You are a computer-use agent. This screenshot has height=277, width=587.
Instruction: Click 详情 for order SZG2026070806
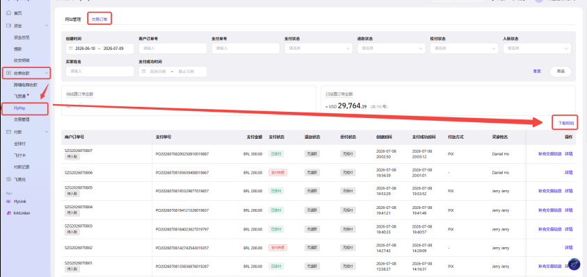click(x=569, y=173)
